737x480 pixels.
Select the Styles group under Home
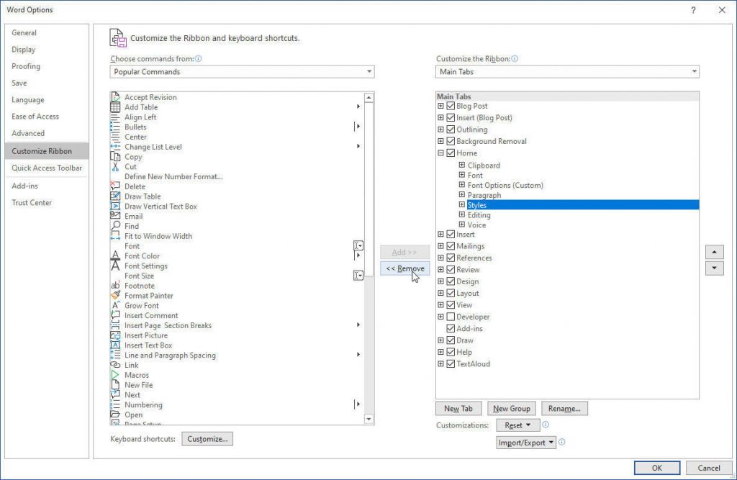477,204
